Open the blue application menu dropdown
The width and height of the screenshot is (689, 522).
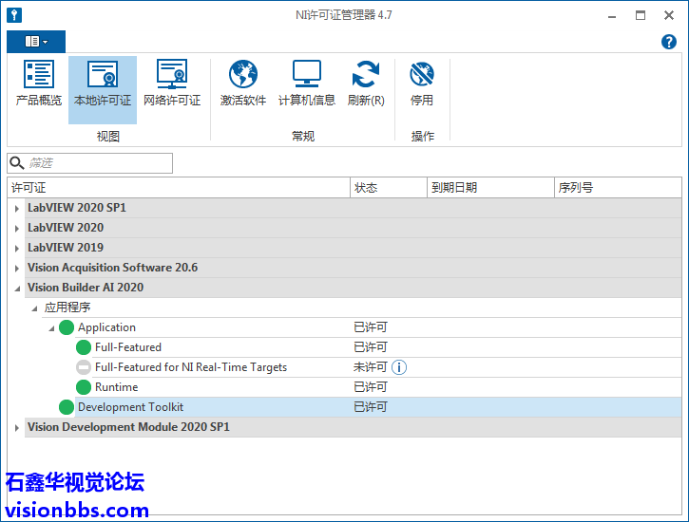(36, 42)
